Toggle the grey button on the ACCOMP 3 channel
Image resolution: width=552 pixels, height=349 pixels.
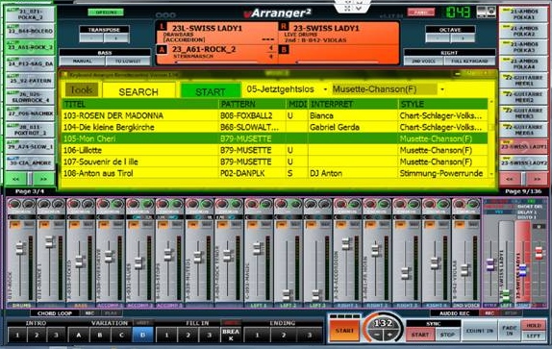[x=177, y=224]
